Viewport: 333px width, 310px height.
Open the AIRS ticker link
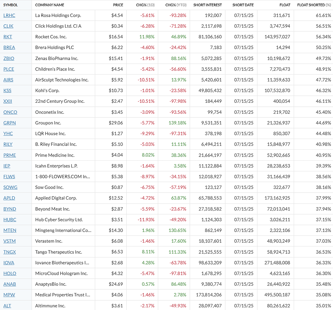(x=8, y=80)
